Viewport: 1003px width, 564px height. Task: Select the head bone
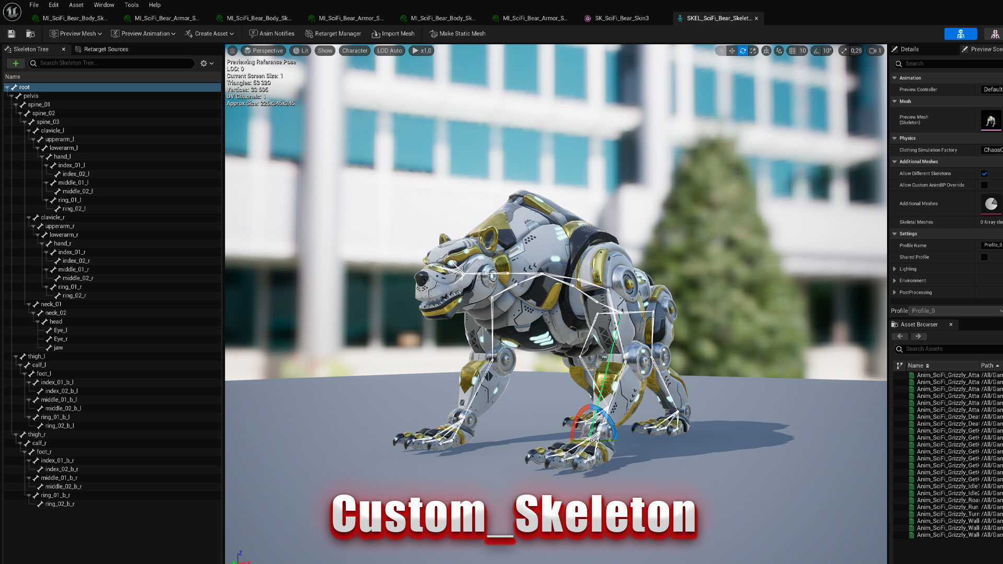(x=55, y=322)
